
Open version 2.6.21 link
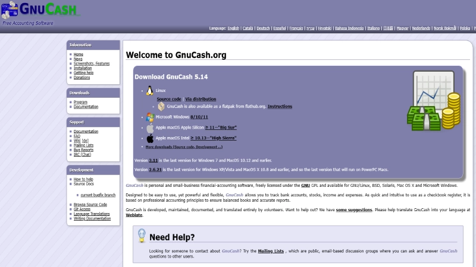click(x=155, y=170)
